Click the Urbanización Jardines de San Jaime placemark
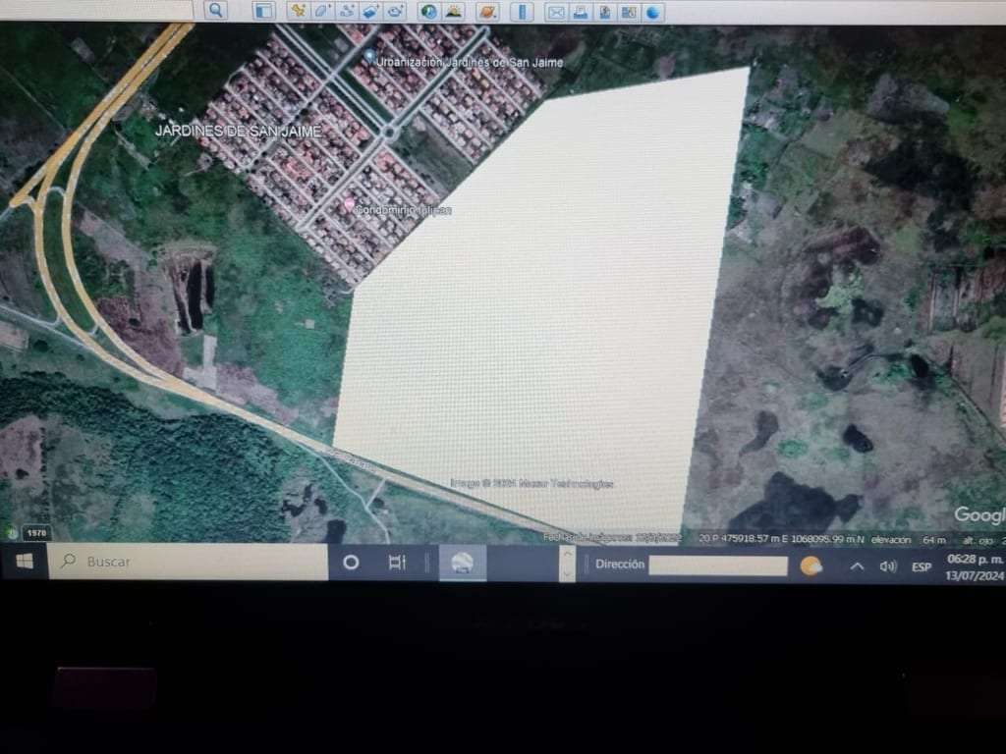 click(369, 57)
